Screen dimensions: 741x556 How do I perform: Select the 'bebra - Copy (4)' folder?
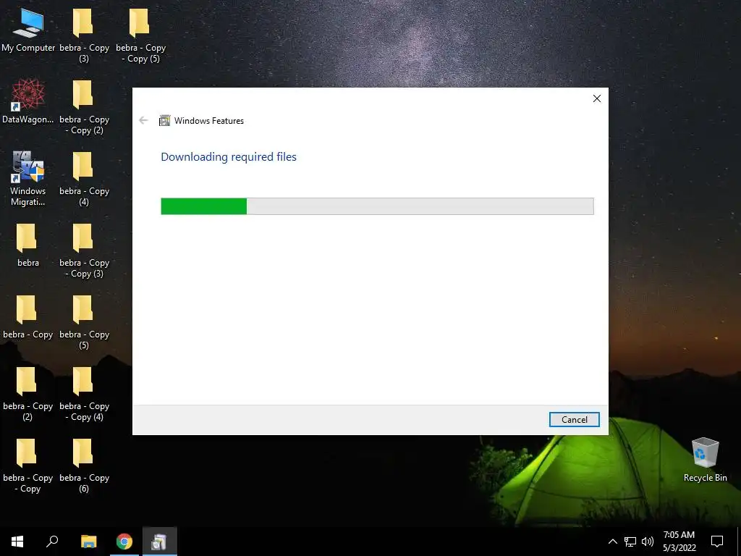(84, 180)
